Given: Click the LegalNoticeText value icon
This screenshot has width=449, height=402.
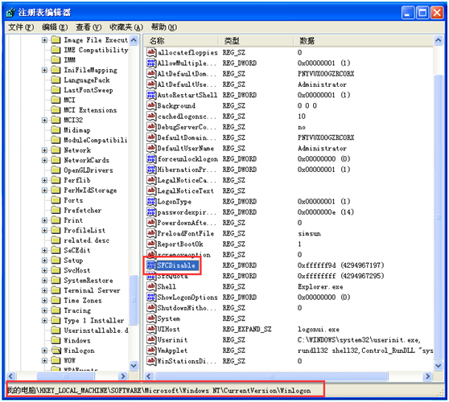Looking at the screenshot, I should 151,191.
